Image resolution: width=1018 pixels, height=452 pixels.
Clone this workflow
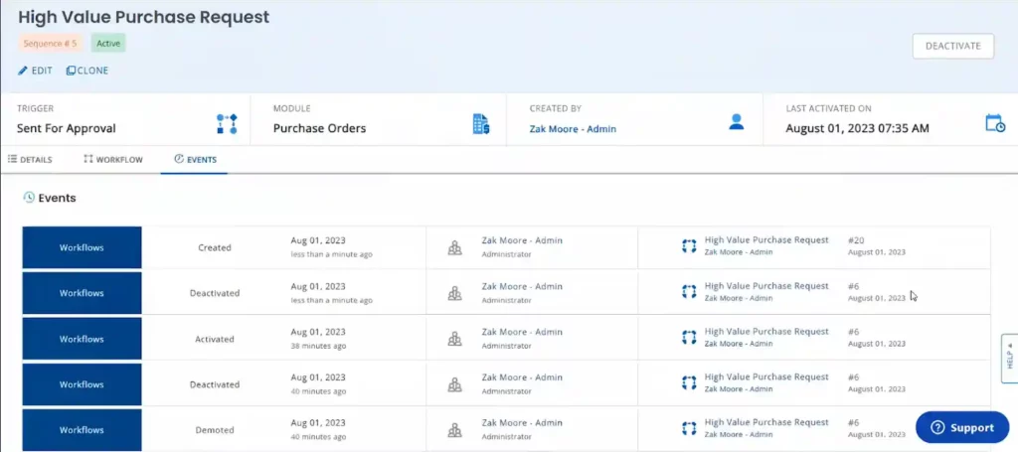click(x=87, y=71)
